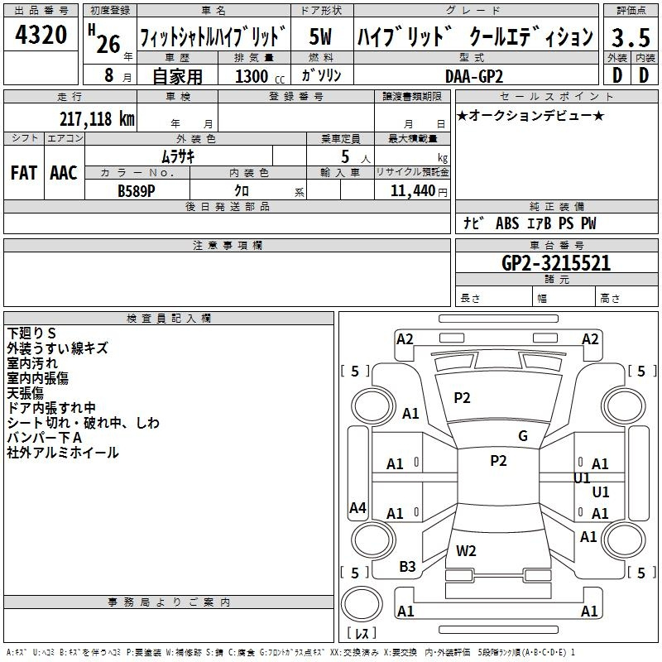Select inspector note バンパー下A

45,438
